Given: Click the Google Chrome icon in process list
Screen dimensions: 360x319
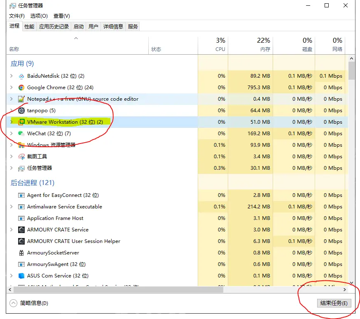Looking at the screenshot, I should 21,88.
